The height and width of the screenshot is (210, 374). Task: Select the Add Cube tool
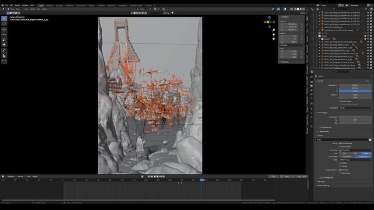coord(4,61)
